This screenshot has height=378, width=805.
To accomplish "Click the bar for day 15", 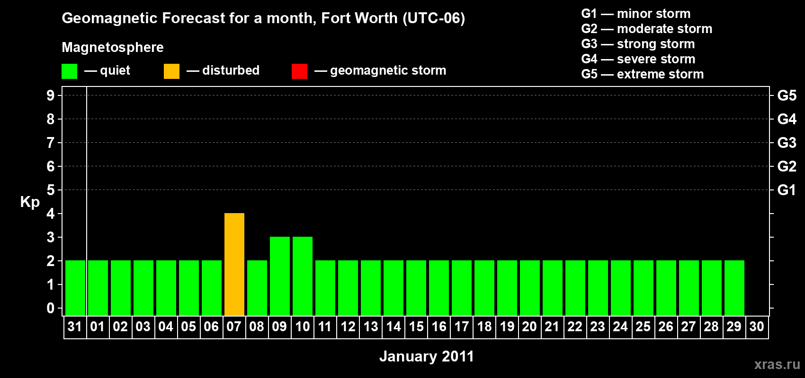I will click(416, 288).
